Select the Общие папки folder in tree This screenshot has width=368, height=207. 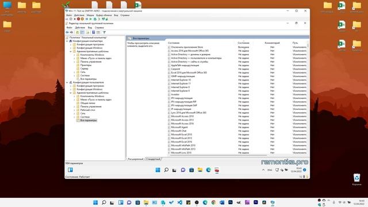[x=88, y=103]
